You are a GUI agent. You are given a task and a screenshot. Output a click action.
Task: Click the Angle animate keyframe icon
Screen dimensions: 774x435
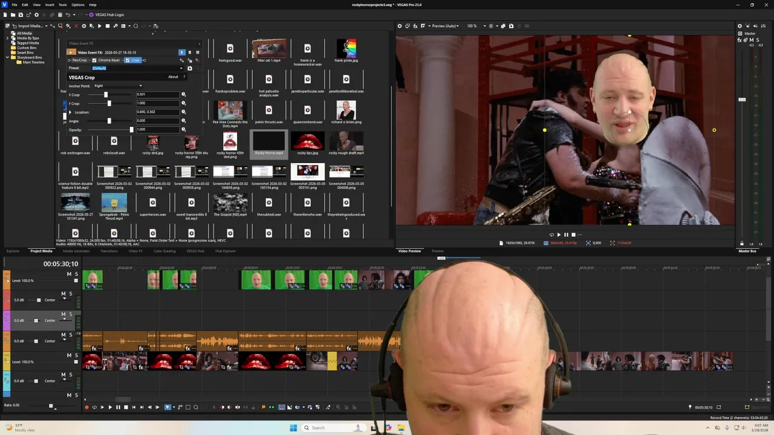pos(184,121)
